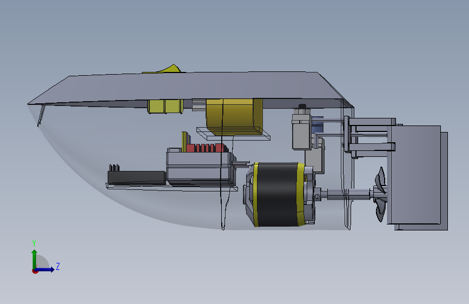
Task: Select the drive shaft between motor and propeller
Action: (348, 194)
